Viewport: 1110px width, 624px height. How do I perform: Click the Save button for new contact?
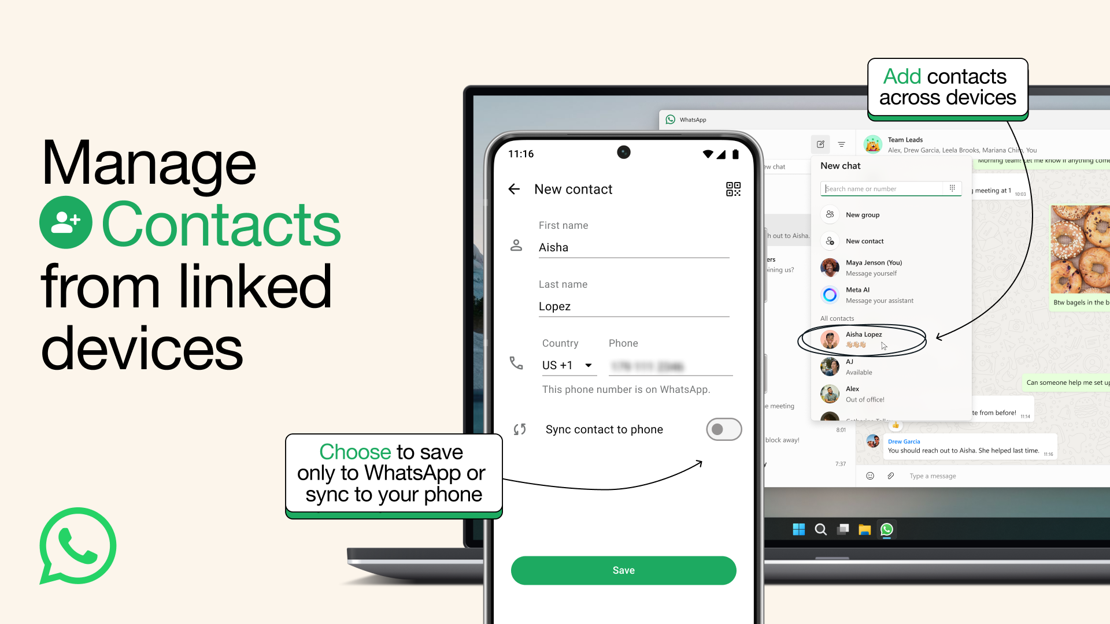(624, 570)
